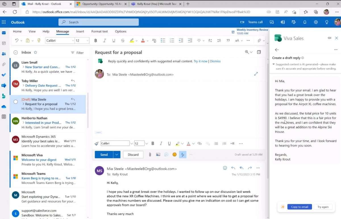341x219 pixels.
Task: Click the Try it now link
Action: (x=200, y=61)
